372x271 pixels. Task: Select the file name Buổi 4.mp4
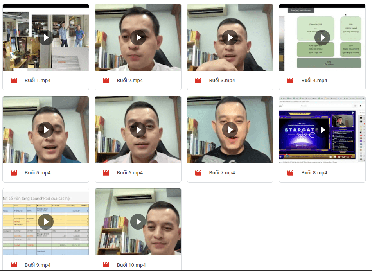(x=314, y=81)
